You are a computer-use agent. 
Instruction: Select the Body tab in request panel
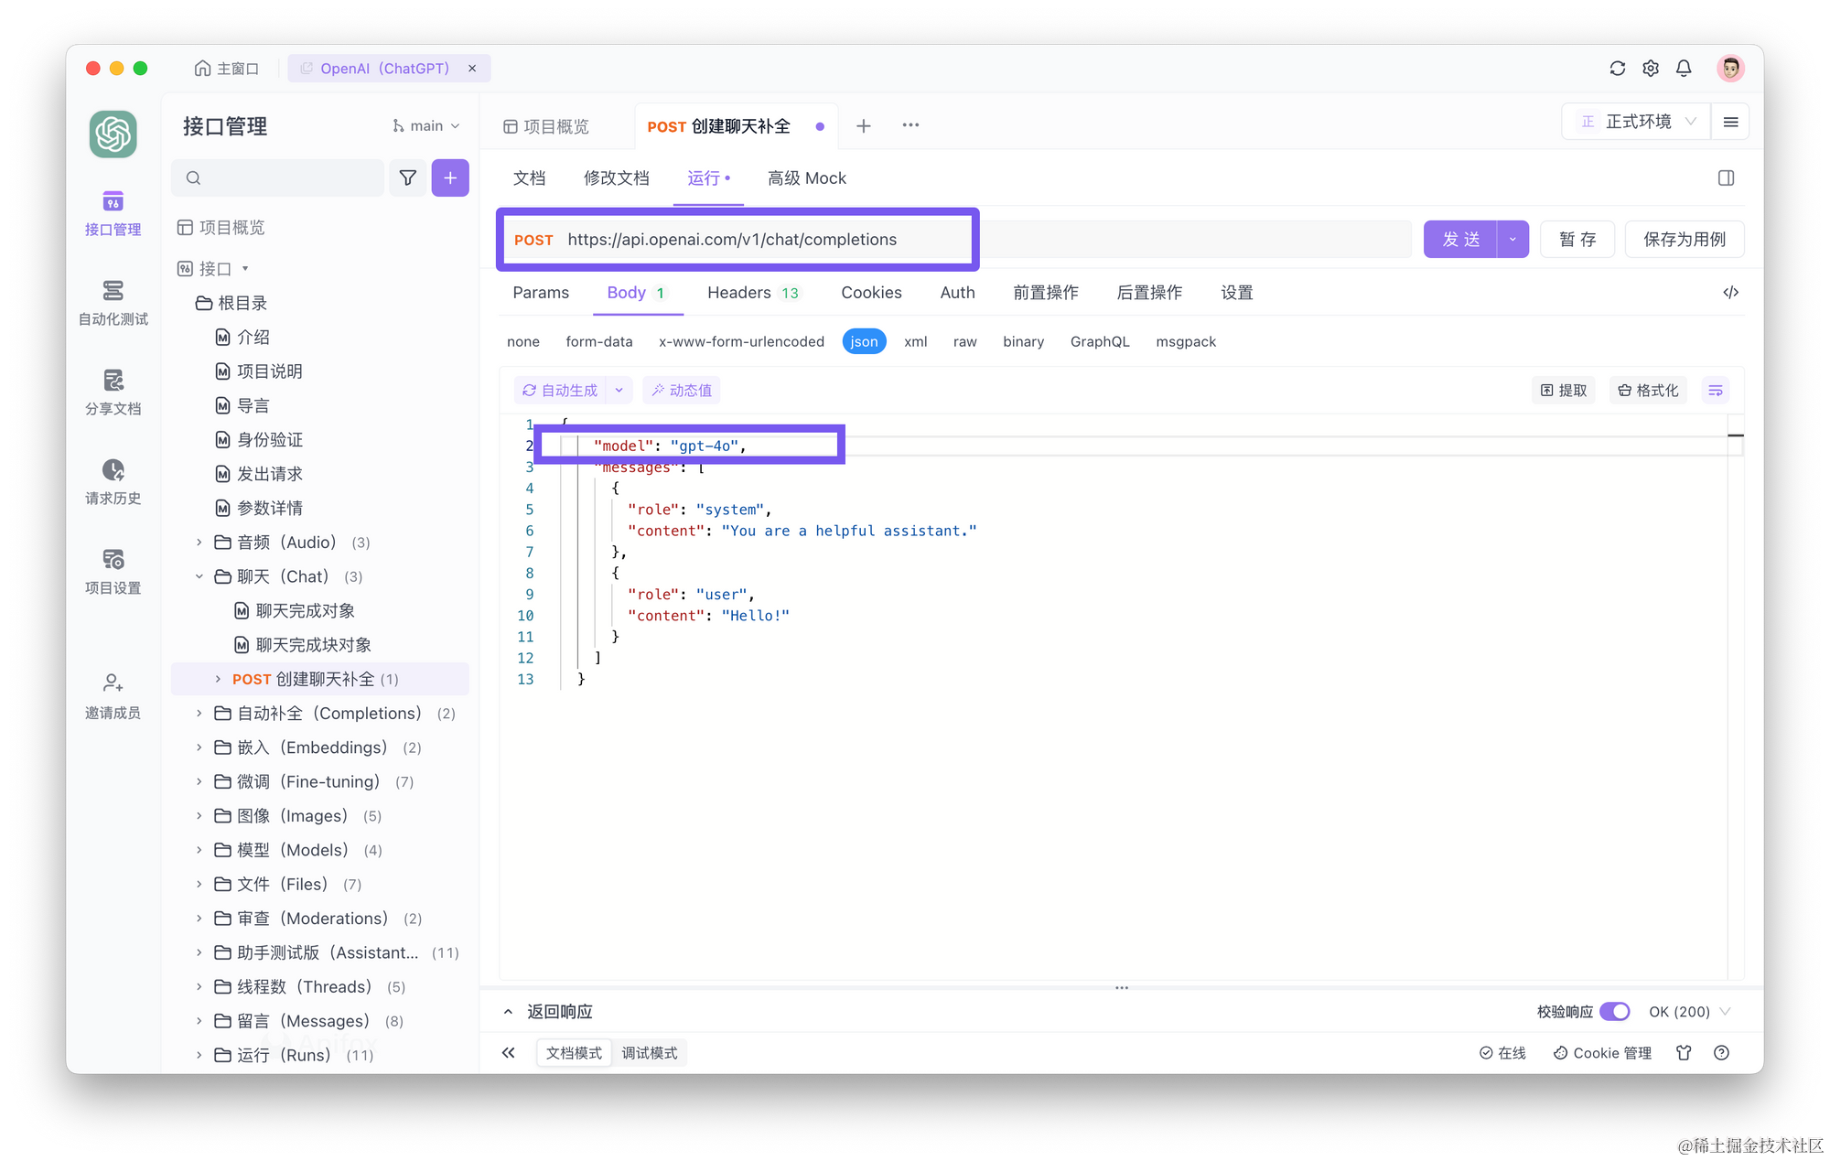point(627,292)
